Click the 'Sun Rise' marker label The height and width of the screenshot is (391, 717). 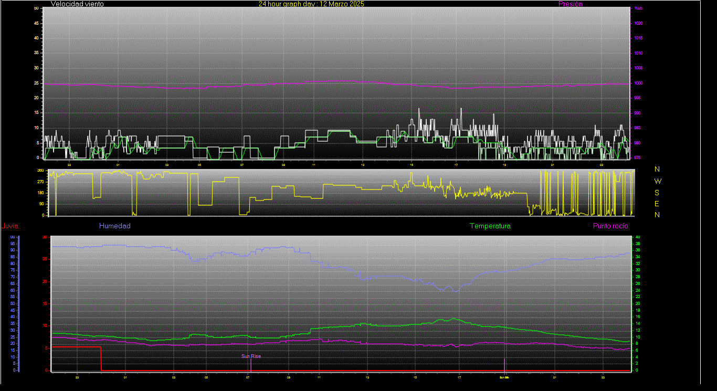click(x=251, y=356)
